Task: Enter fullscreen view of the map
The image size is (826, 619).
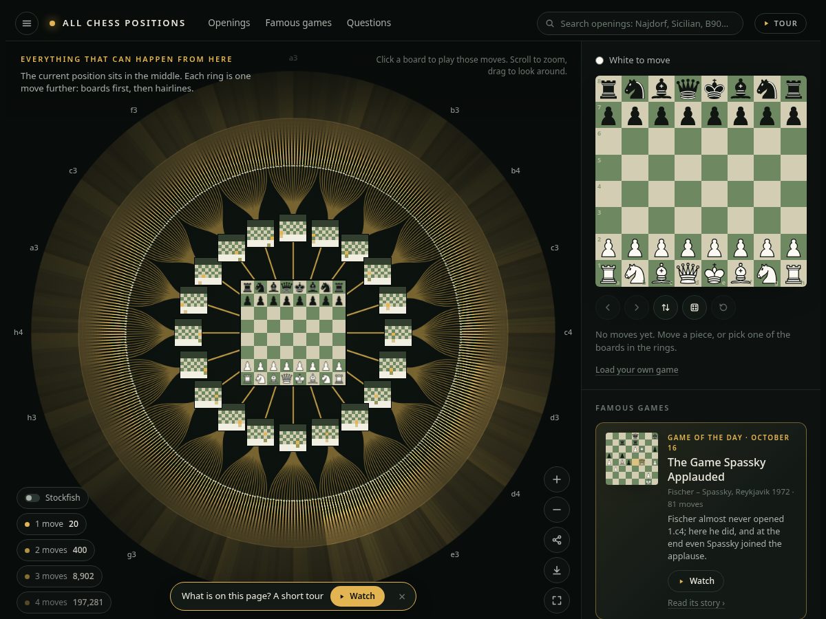Action: point(557,600)
